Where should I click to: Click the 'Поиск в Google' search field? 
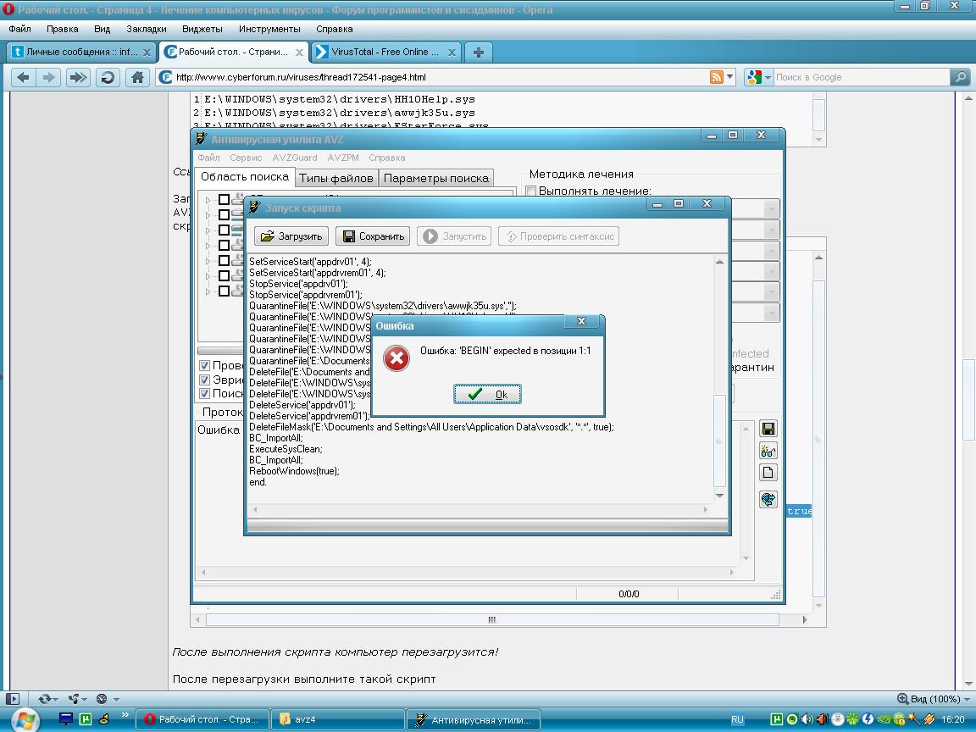click(861, 77)
